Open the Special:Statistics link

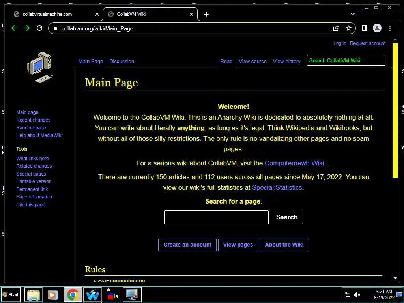coord(277,187)
